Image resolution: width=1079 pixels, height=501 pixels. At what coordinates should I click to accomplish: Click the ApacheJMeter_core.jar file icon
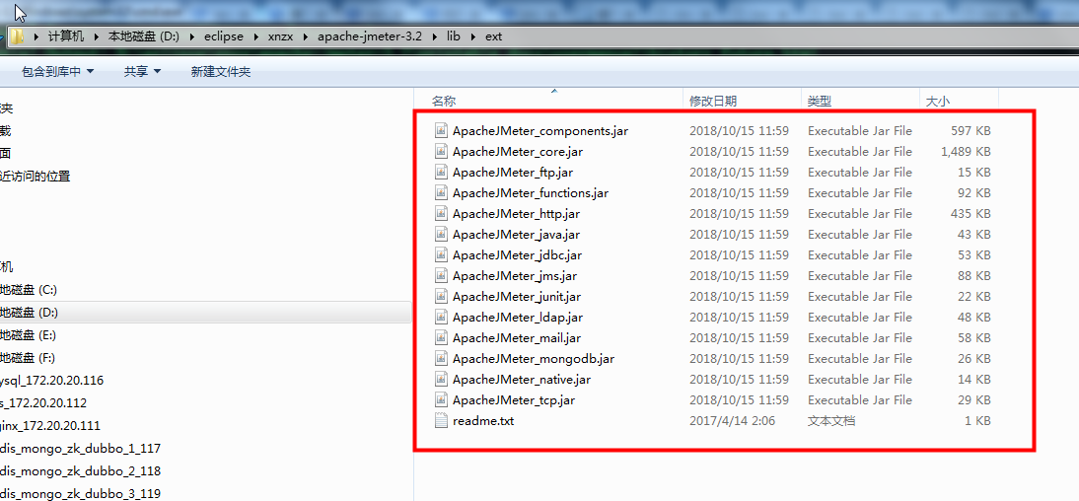click(x=441, y=152)
